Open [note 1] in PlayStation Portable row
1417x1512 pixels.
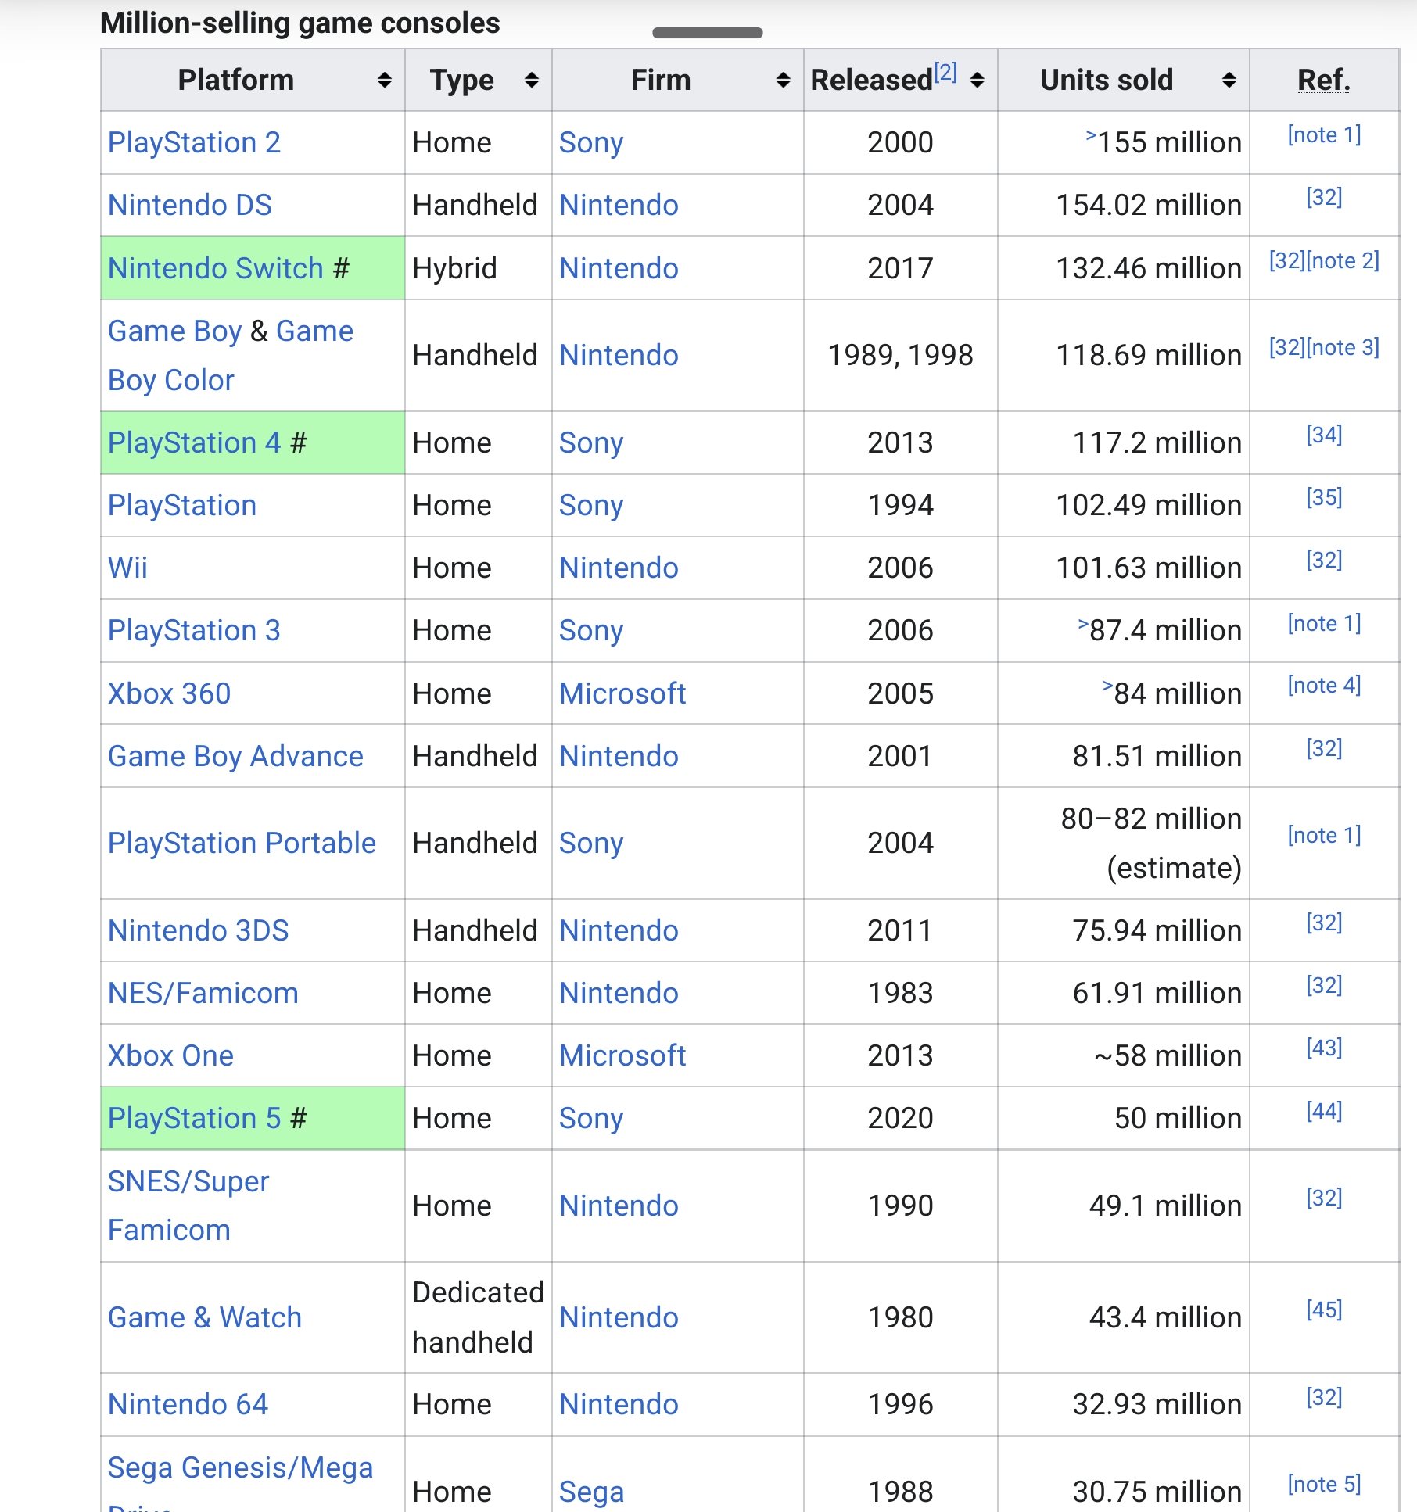pos(1324,835)
